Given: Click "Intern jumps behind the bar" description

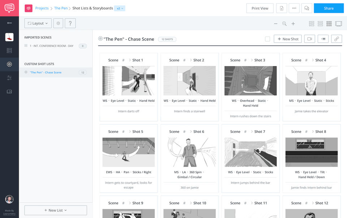Looking at the screenshot, I should 250,183.
